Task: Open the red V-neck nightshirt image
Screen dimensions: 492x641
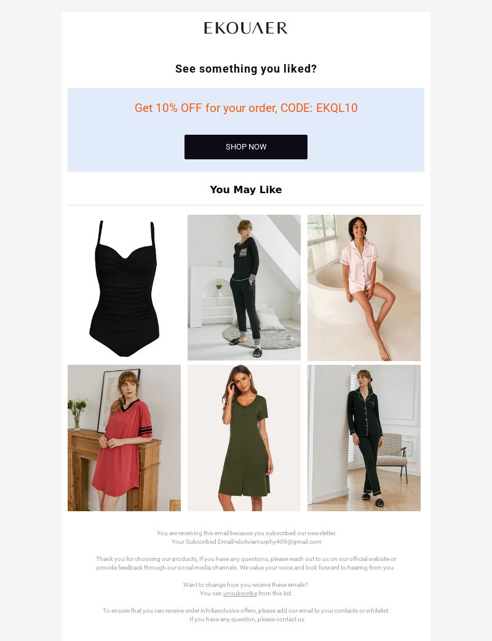Action: point(124,438)
